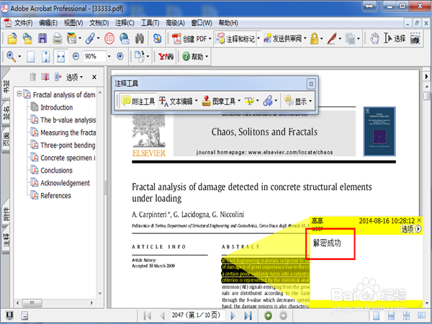Image resolution: width=432 pixels, height=324 pixels.
Task: Collapse the Fractal analysis bookmark tree
Action: pos(19,94)
